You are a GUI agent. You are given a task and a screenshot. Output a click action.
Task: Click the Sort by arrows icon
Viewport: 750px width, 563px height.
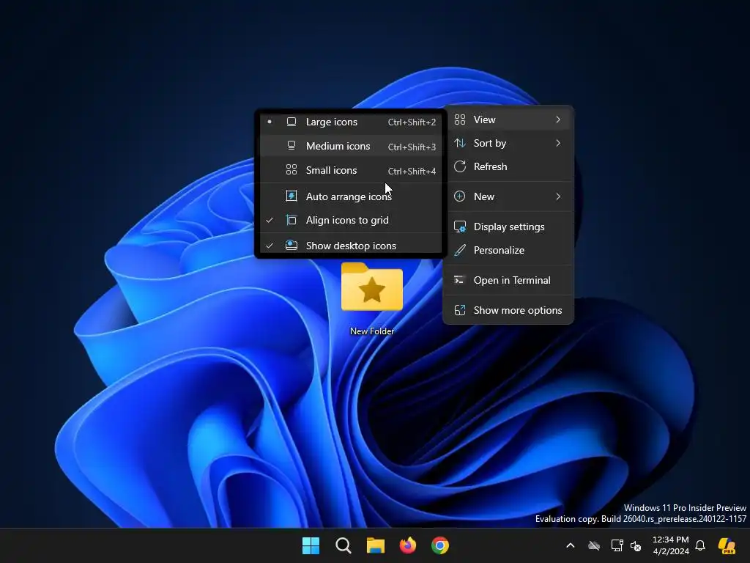(460, 143)
